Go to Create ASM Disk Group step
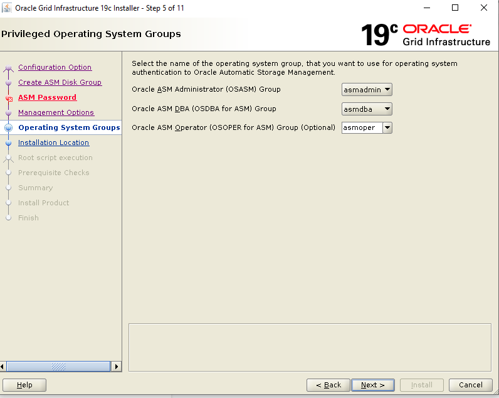Image resolution: width=499 pixels, height=398 pixels. click(60, 82)
